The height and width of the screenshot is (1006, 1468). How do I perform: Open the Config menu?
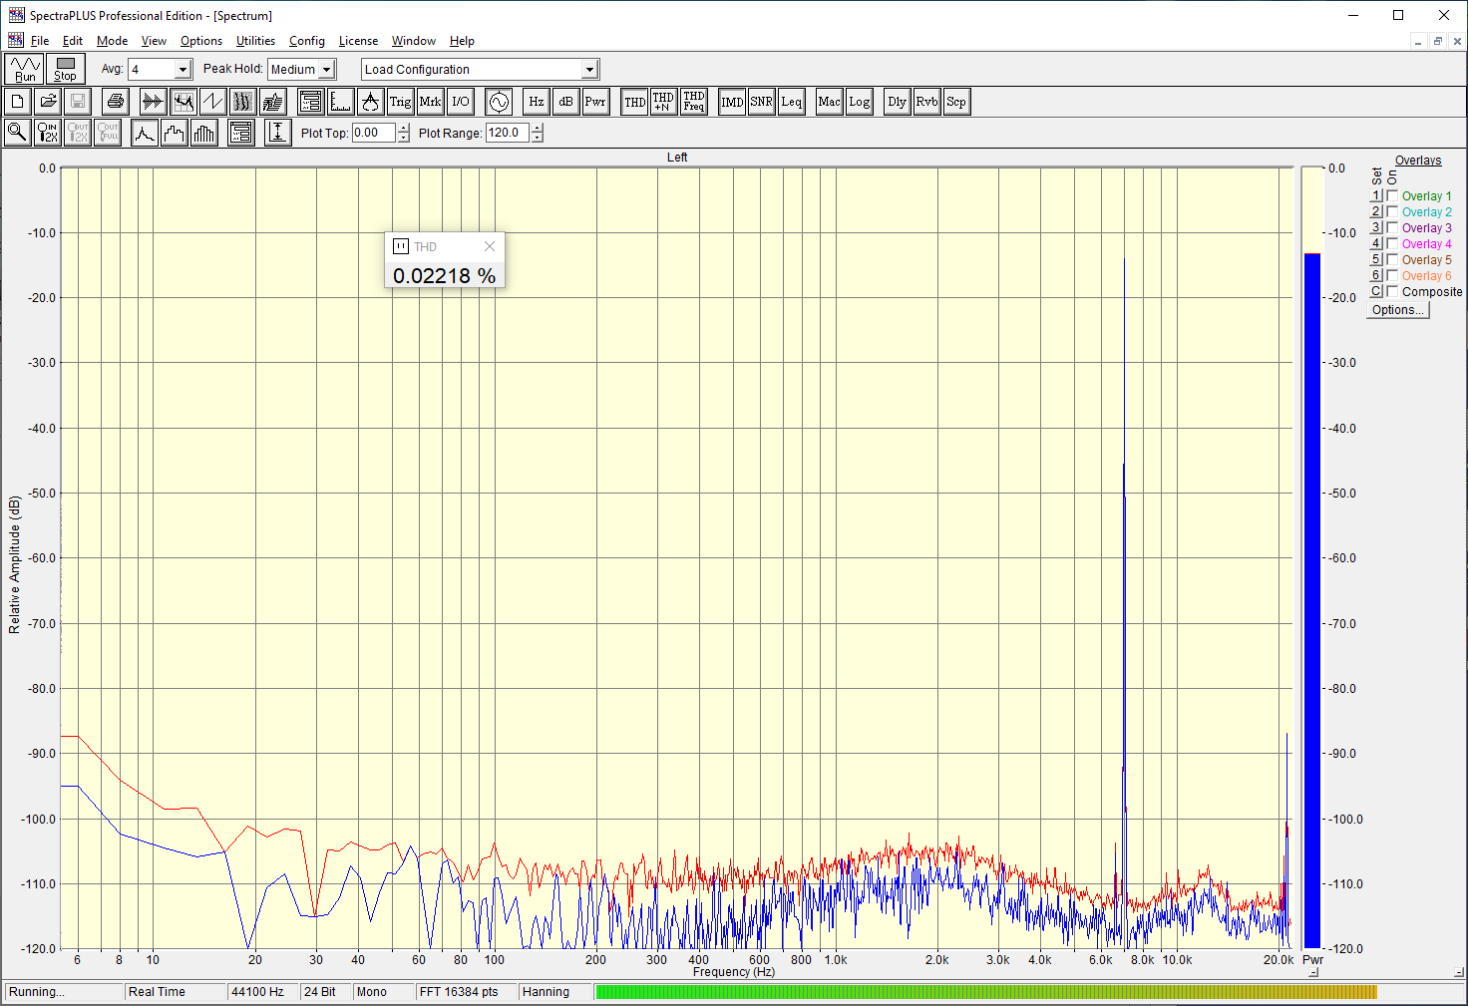pos(307,41)
